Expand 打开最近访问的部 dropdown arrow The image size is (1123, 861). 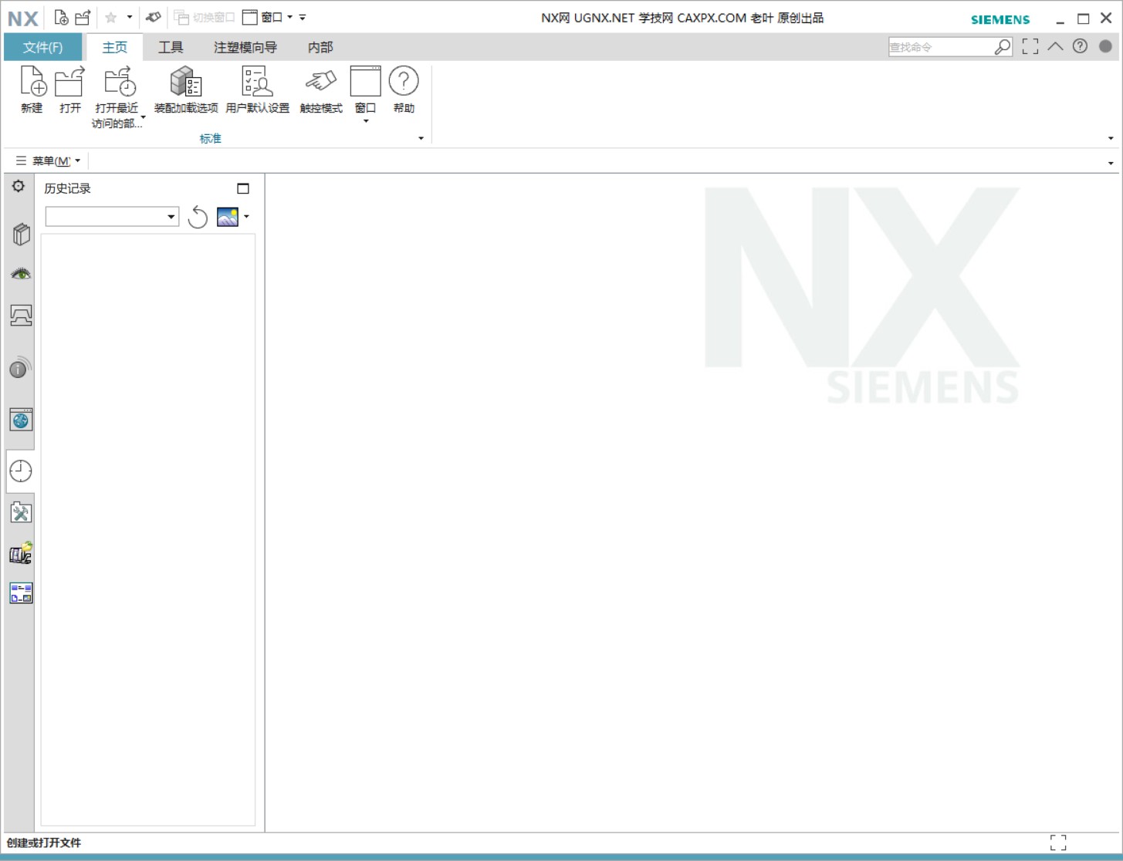144,117
